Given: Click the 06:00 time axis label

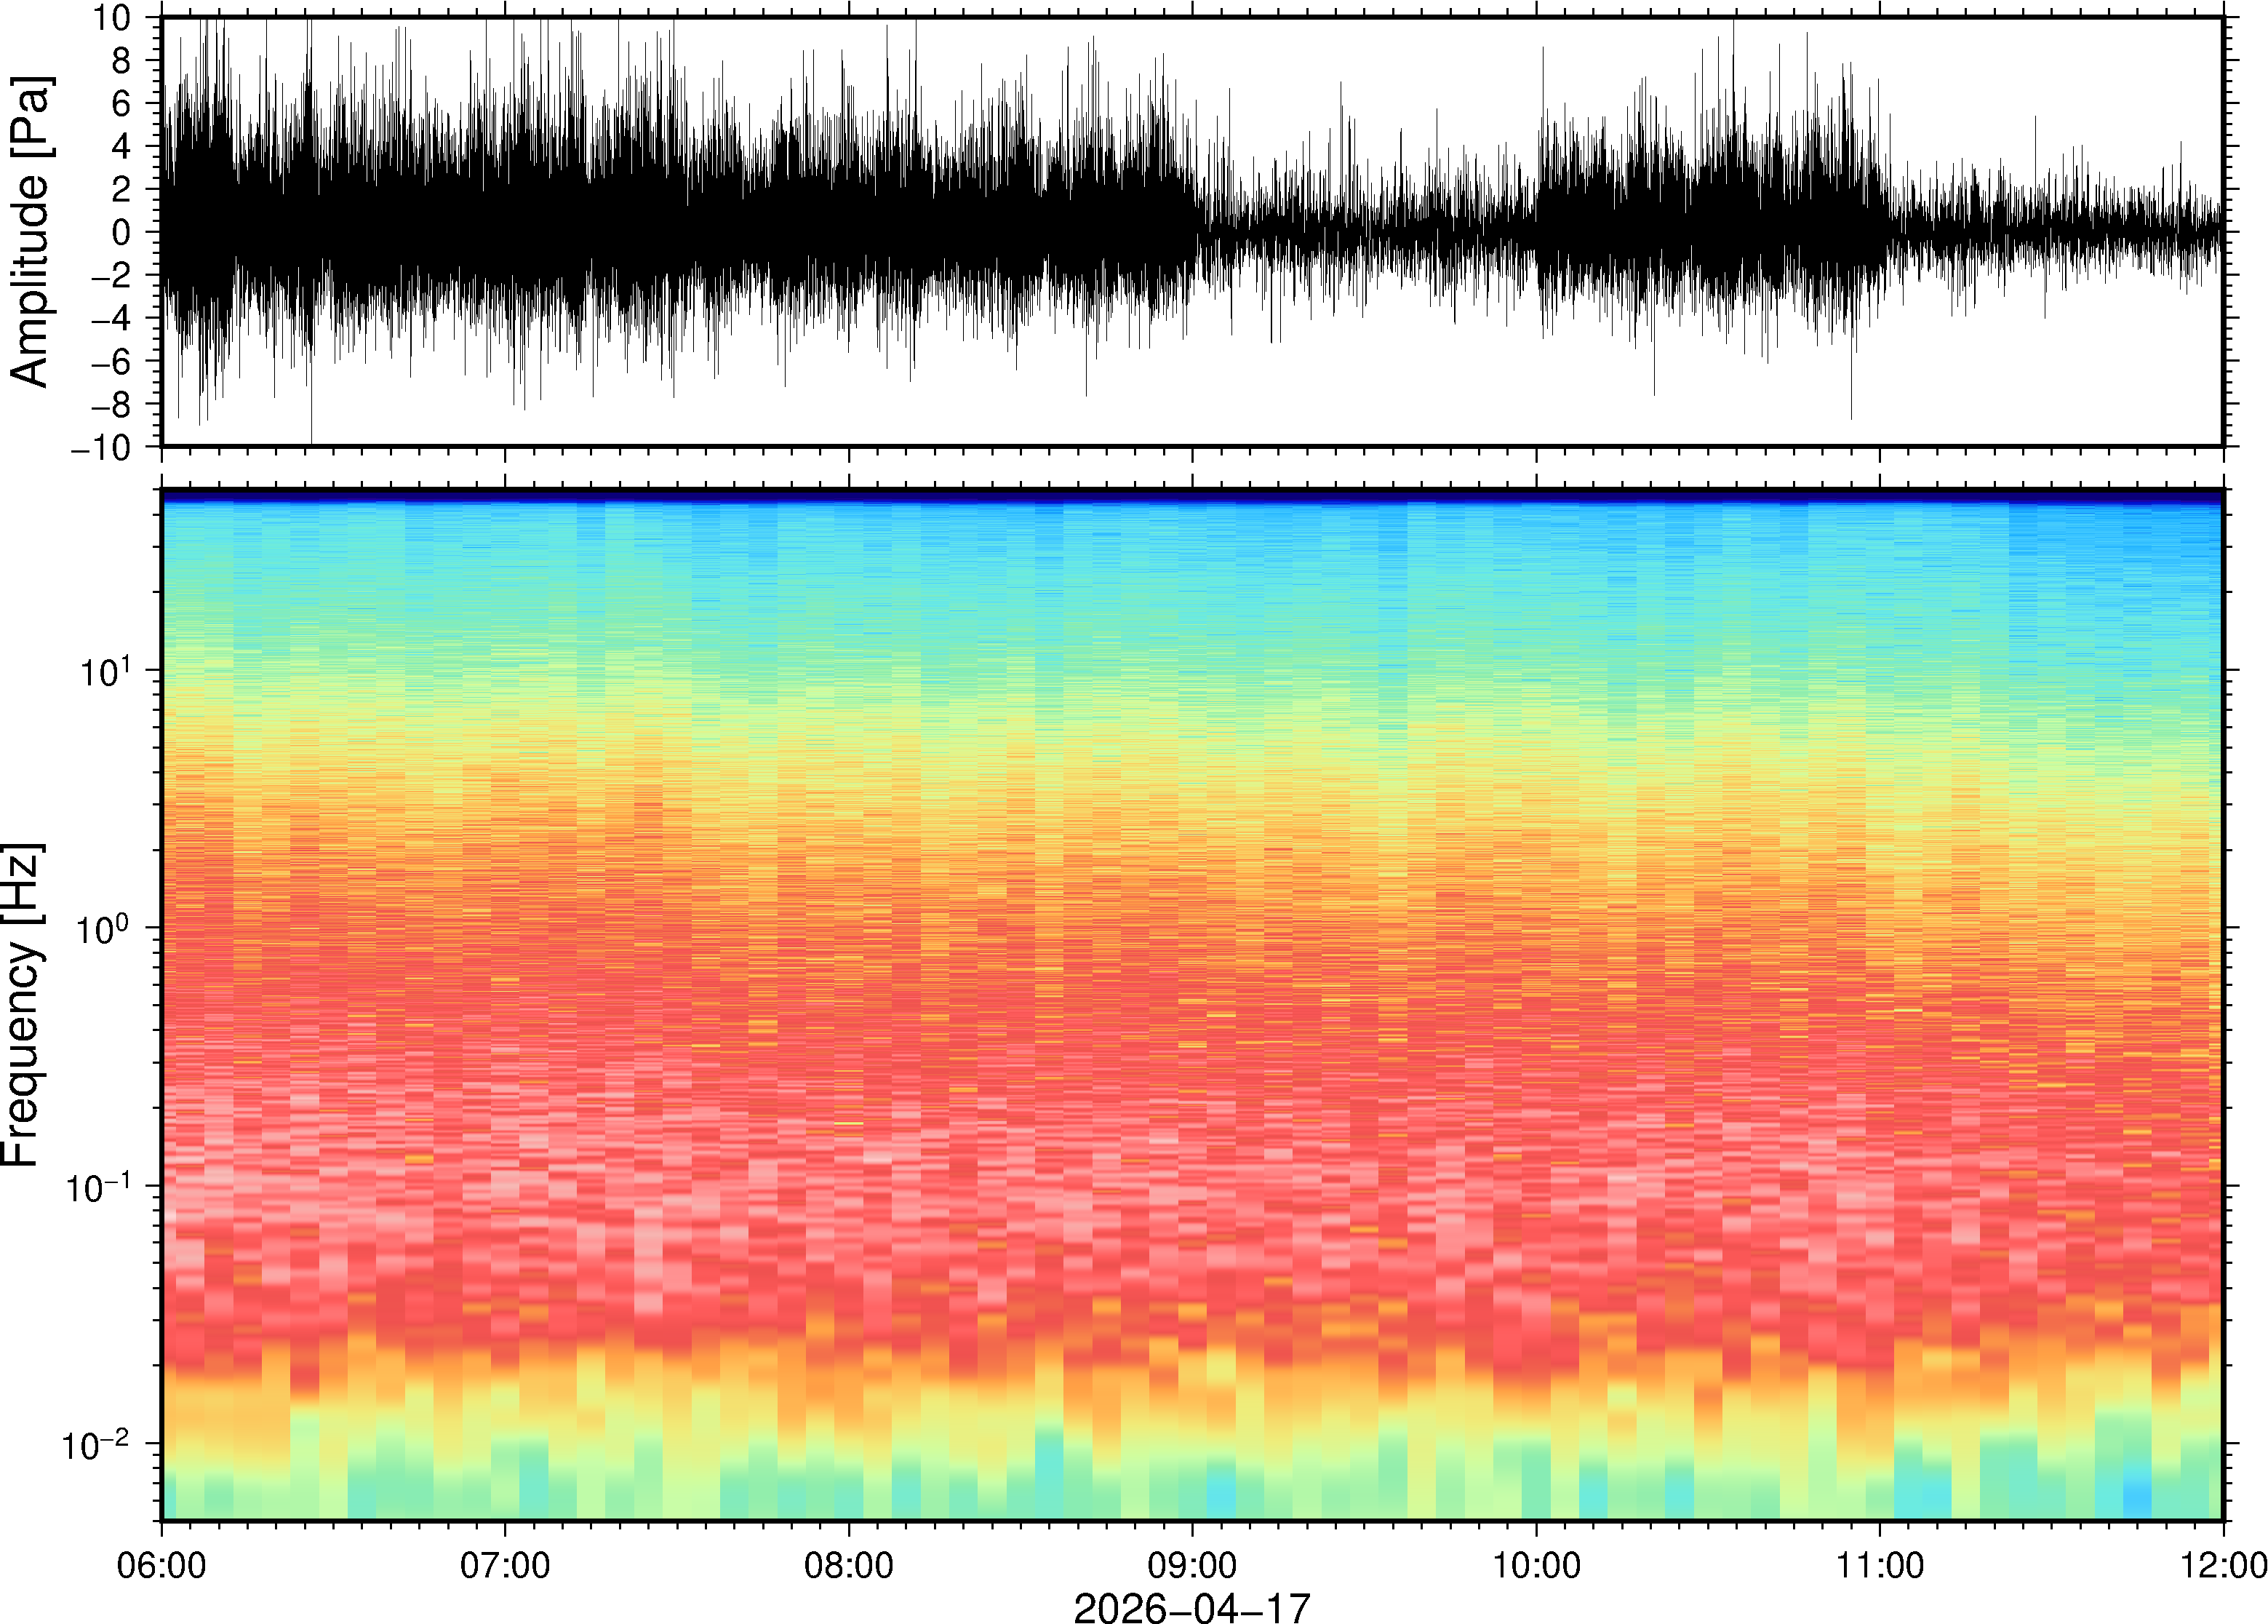Looking at the screenshot, I should [161, 1564].
